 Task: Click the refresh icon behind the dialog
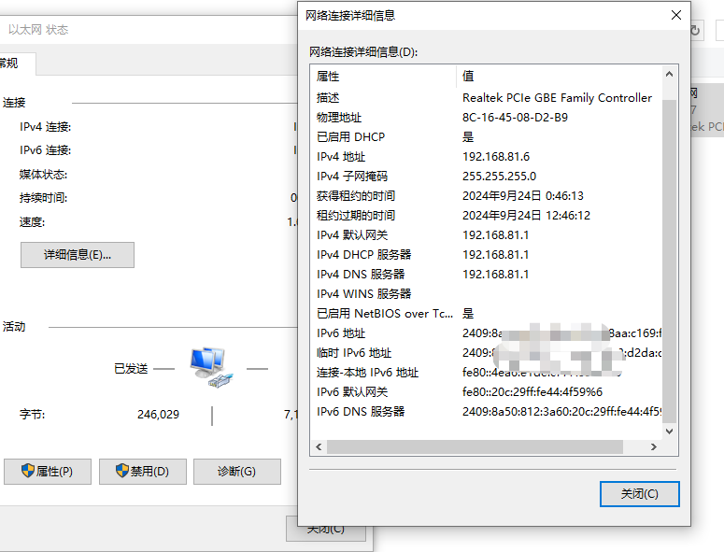point(695,31)
